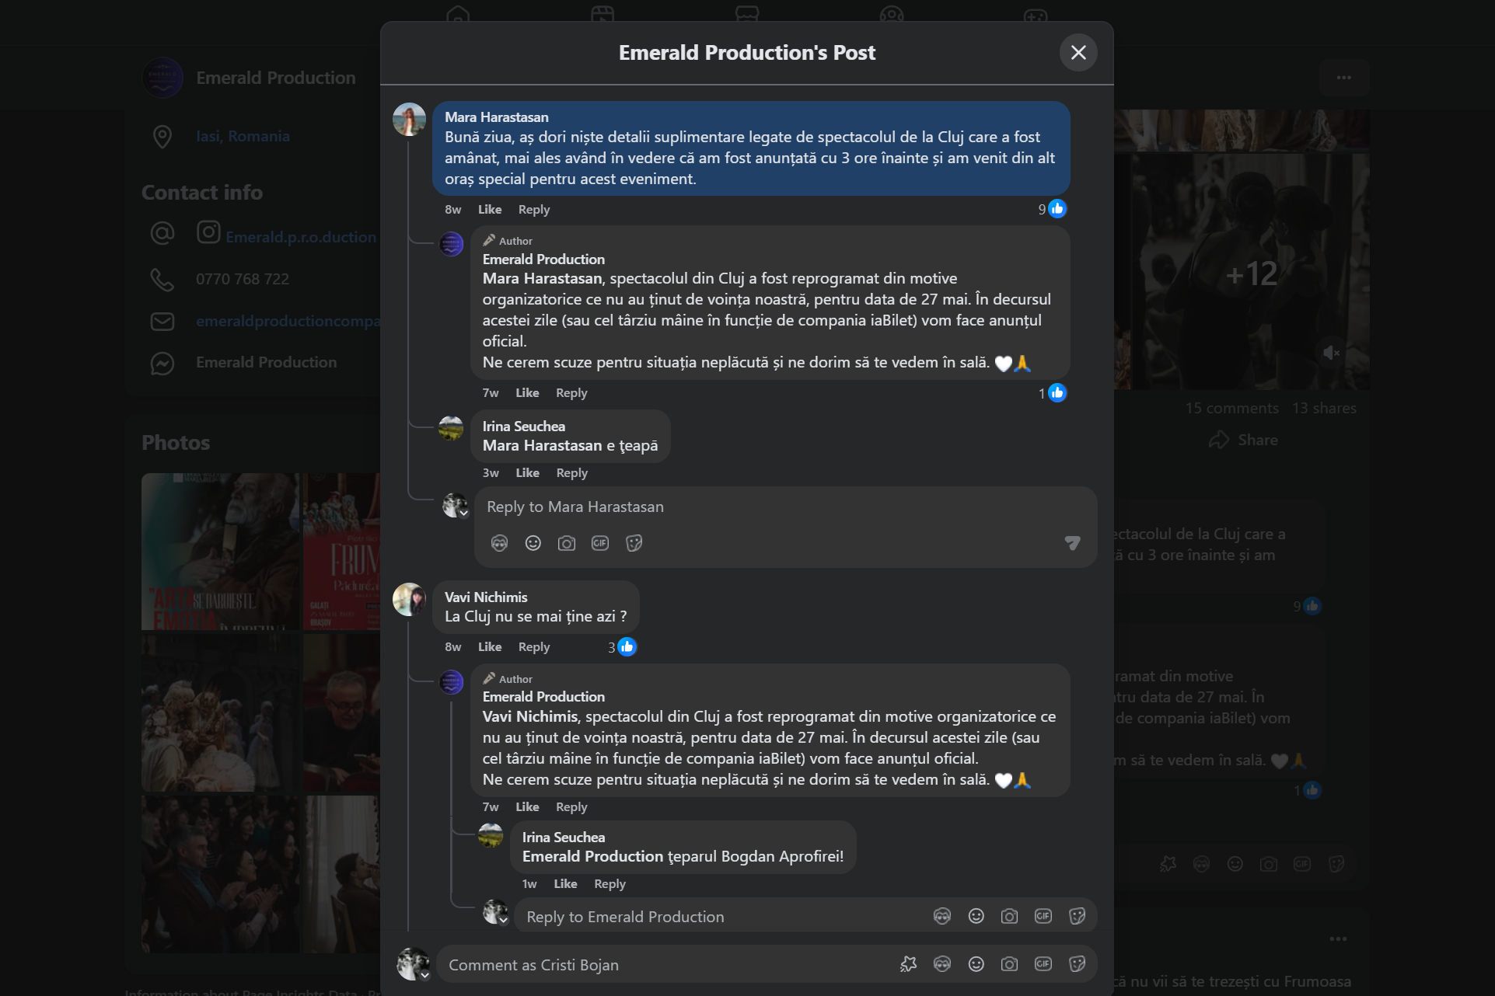The image size is (1495, 996).
Task: Switch commenting identity next to Comment as Cristi Bojan
Action: [424, 975]
